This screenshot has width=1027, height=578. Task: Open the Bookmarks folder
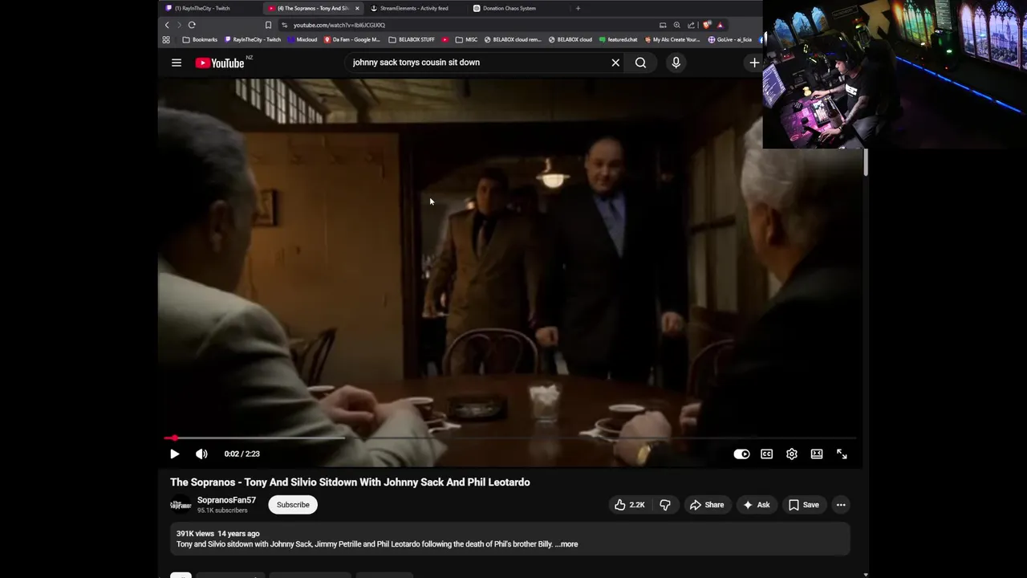tap(200, 39)
